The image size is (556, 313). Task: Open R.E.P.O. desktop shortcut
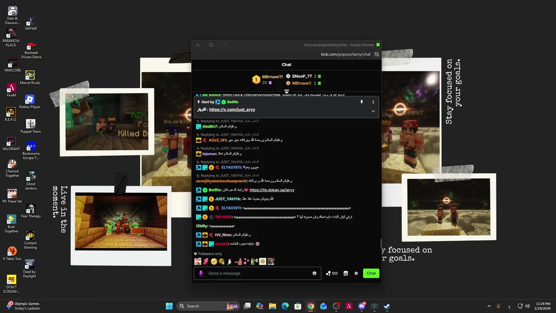coord(11,114)
